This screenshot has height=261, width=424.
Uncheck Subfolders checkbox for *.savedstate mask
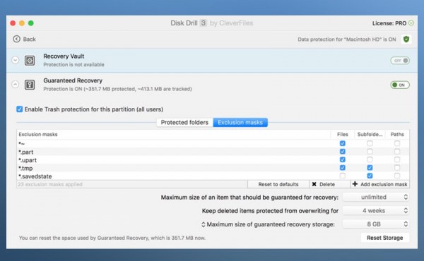pyautogui.click(x=370, y=176)
